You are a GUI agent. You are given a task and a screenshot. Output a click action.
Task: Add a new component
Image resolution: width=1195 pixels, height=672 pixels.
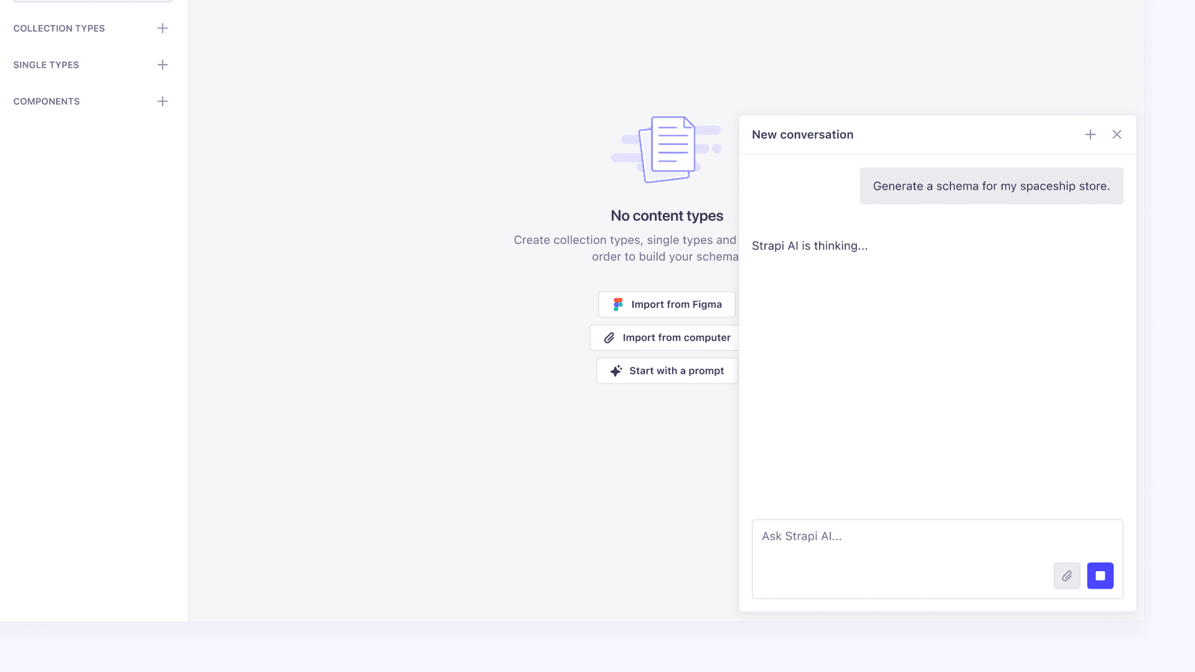tap(162, 101)
